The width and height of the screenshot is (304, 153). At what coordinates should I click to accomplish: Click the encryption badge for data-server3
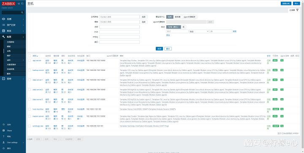(x=282, y=99)
